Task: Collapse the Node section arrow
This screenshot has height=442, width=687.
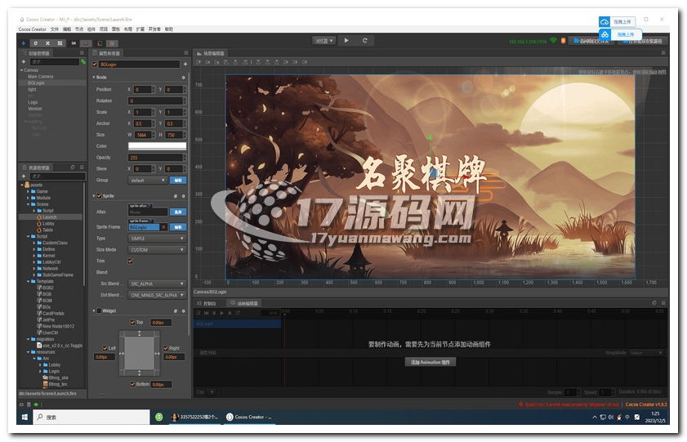Action: pos(94,77)
